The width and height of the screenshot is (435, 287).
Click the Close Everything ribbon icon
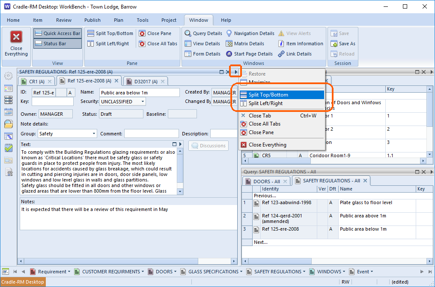(16, 37)
